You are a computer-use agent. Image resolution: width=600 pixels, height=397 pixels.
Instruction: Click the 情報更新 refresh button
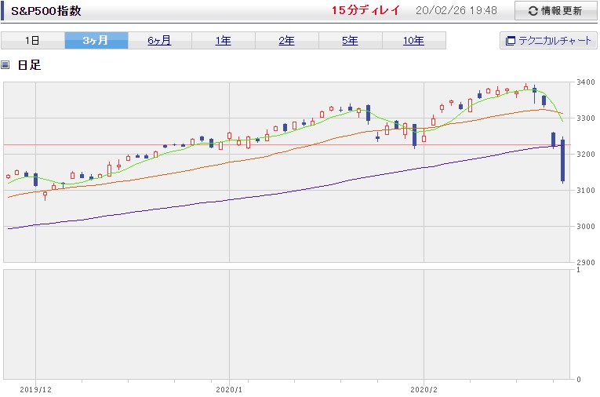point(555,11)
